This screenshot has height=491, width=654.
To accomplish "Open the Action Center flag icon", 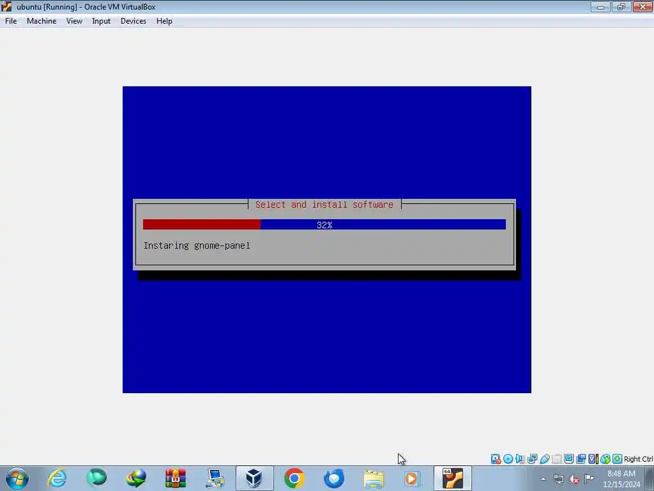I will tap(589, 479).
